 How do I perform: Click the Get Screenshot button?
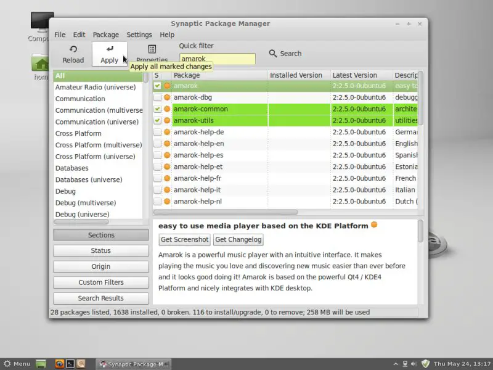coord(184,240)
